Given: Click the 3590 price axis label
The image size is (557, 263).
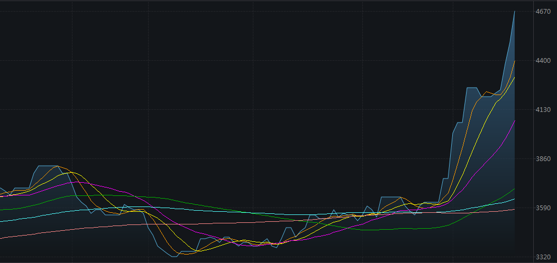Looking at the screenshot, I should [543, 208].
